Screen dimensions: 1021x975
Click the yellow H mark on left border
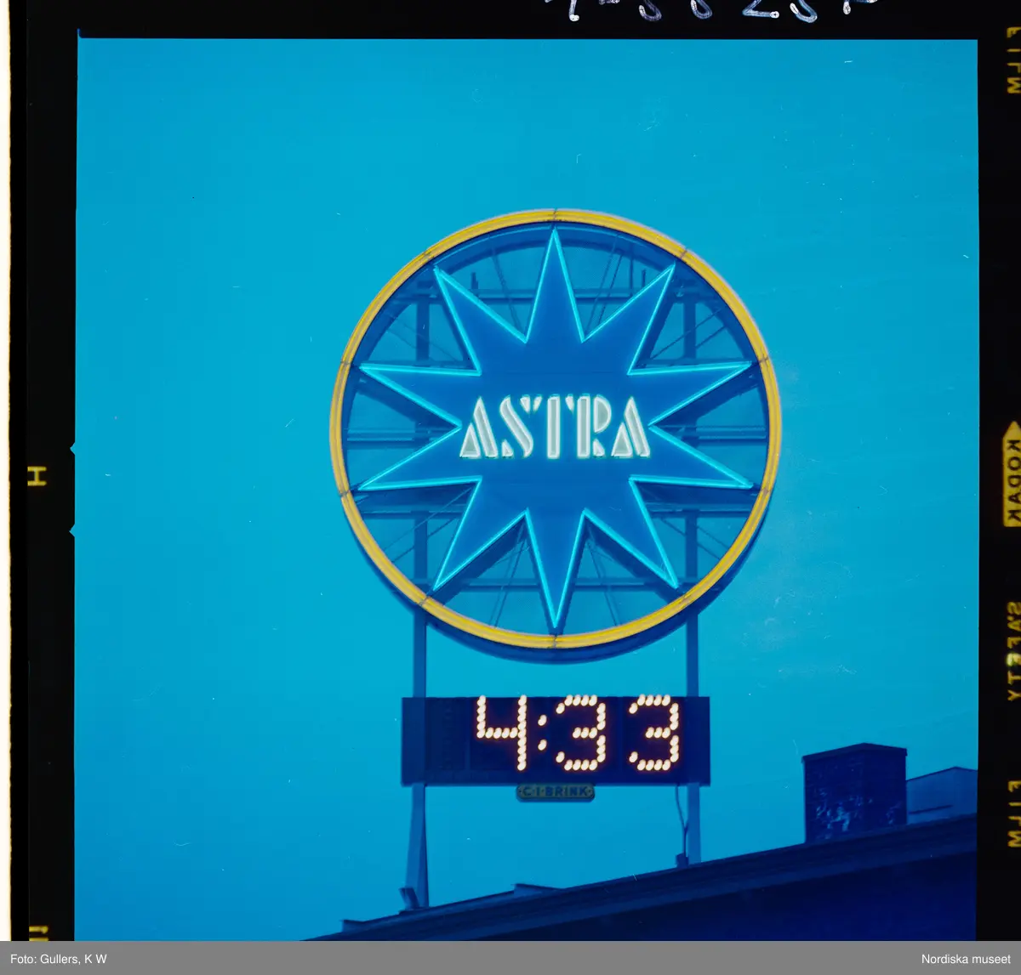37,476
